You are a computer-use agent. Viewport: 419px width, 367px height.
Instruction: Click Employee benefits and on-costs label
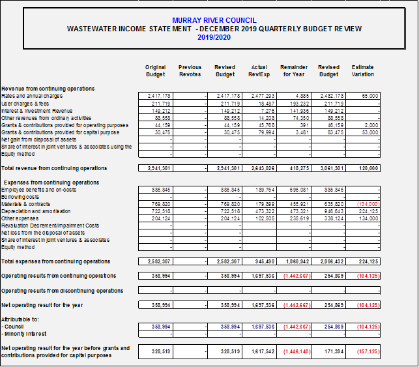(x=38, y=190)
